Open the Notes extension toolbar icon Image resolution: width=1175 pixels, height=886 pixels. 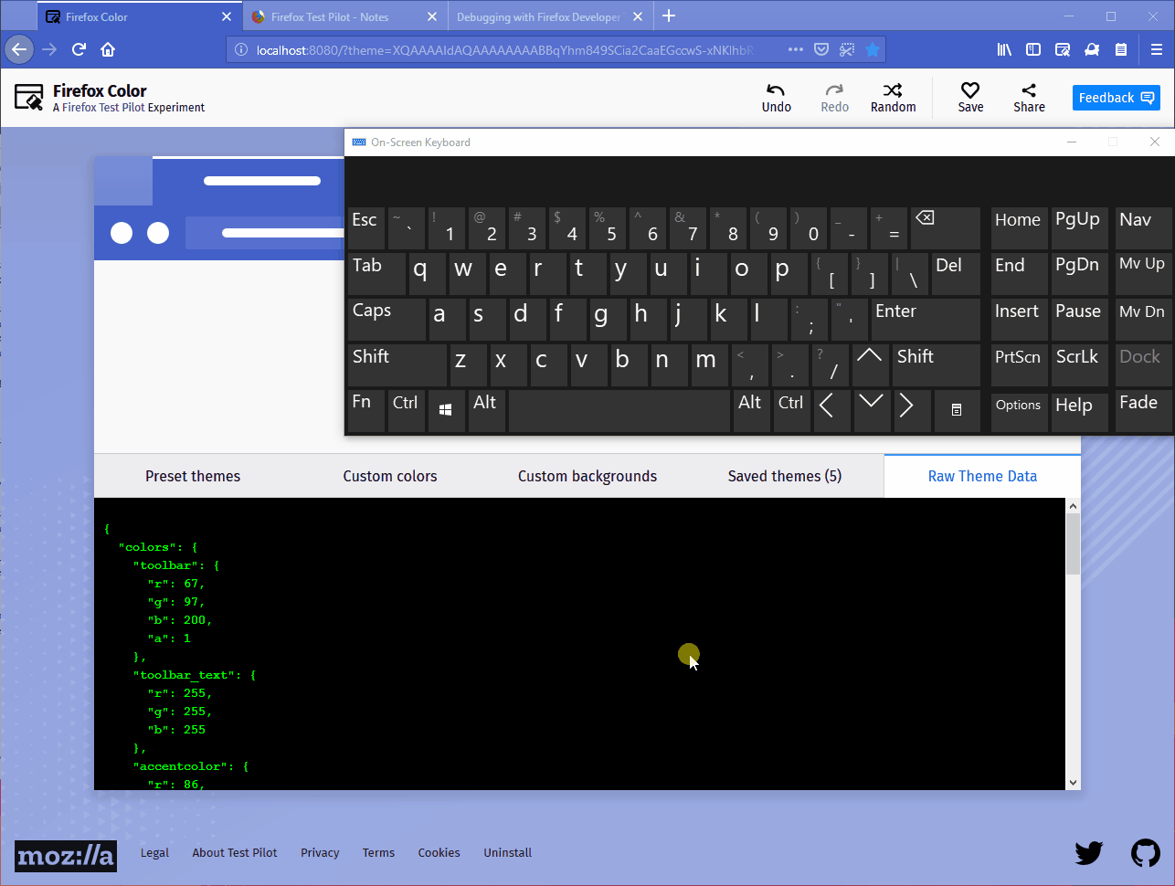tap(1121, 49)
